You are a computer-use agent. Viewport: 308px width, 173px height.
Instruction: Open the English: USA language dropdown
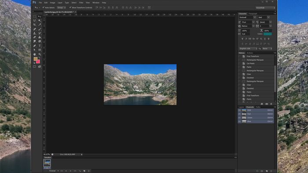pyautogui.click(x=248, y=48)
